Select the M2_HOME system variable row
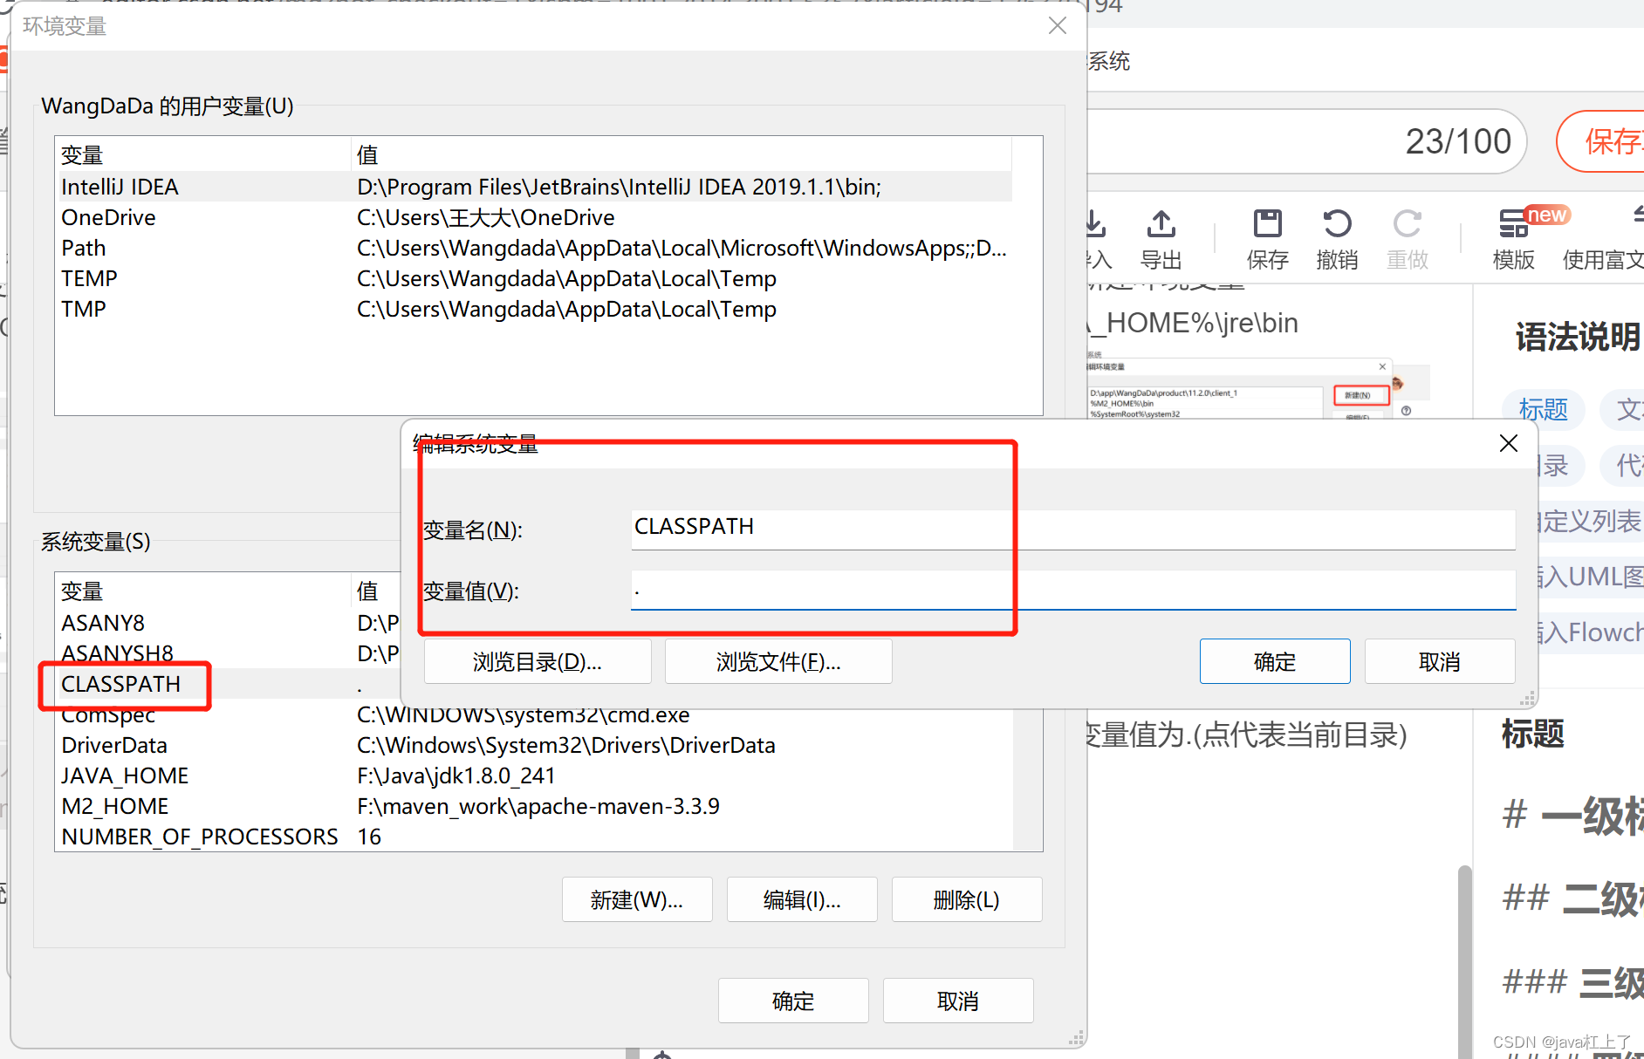 (x=534, y=806)
